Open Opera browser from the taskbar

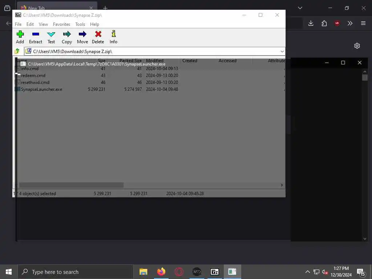click(x=179, y=272)
